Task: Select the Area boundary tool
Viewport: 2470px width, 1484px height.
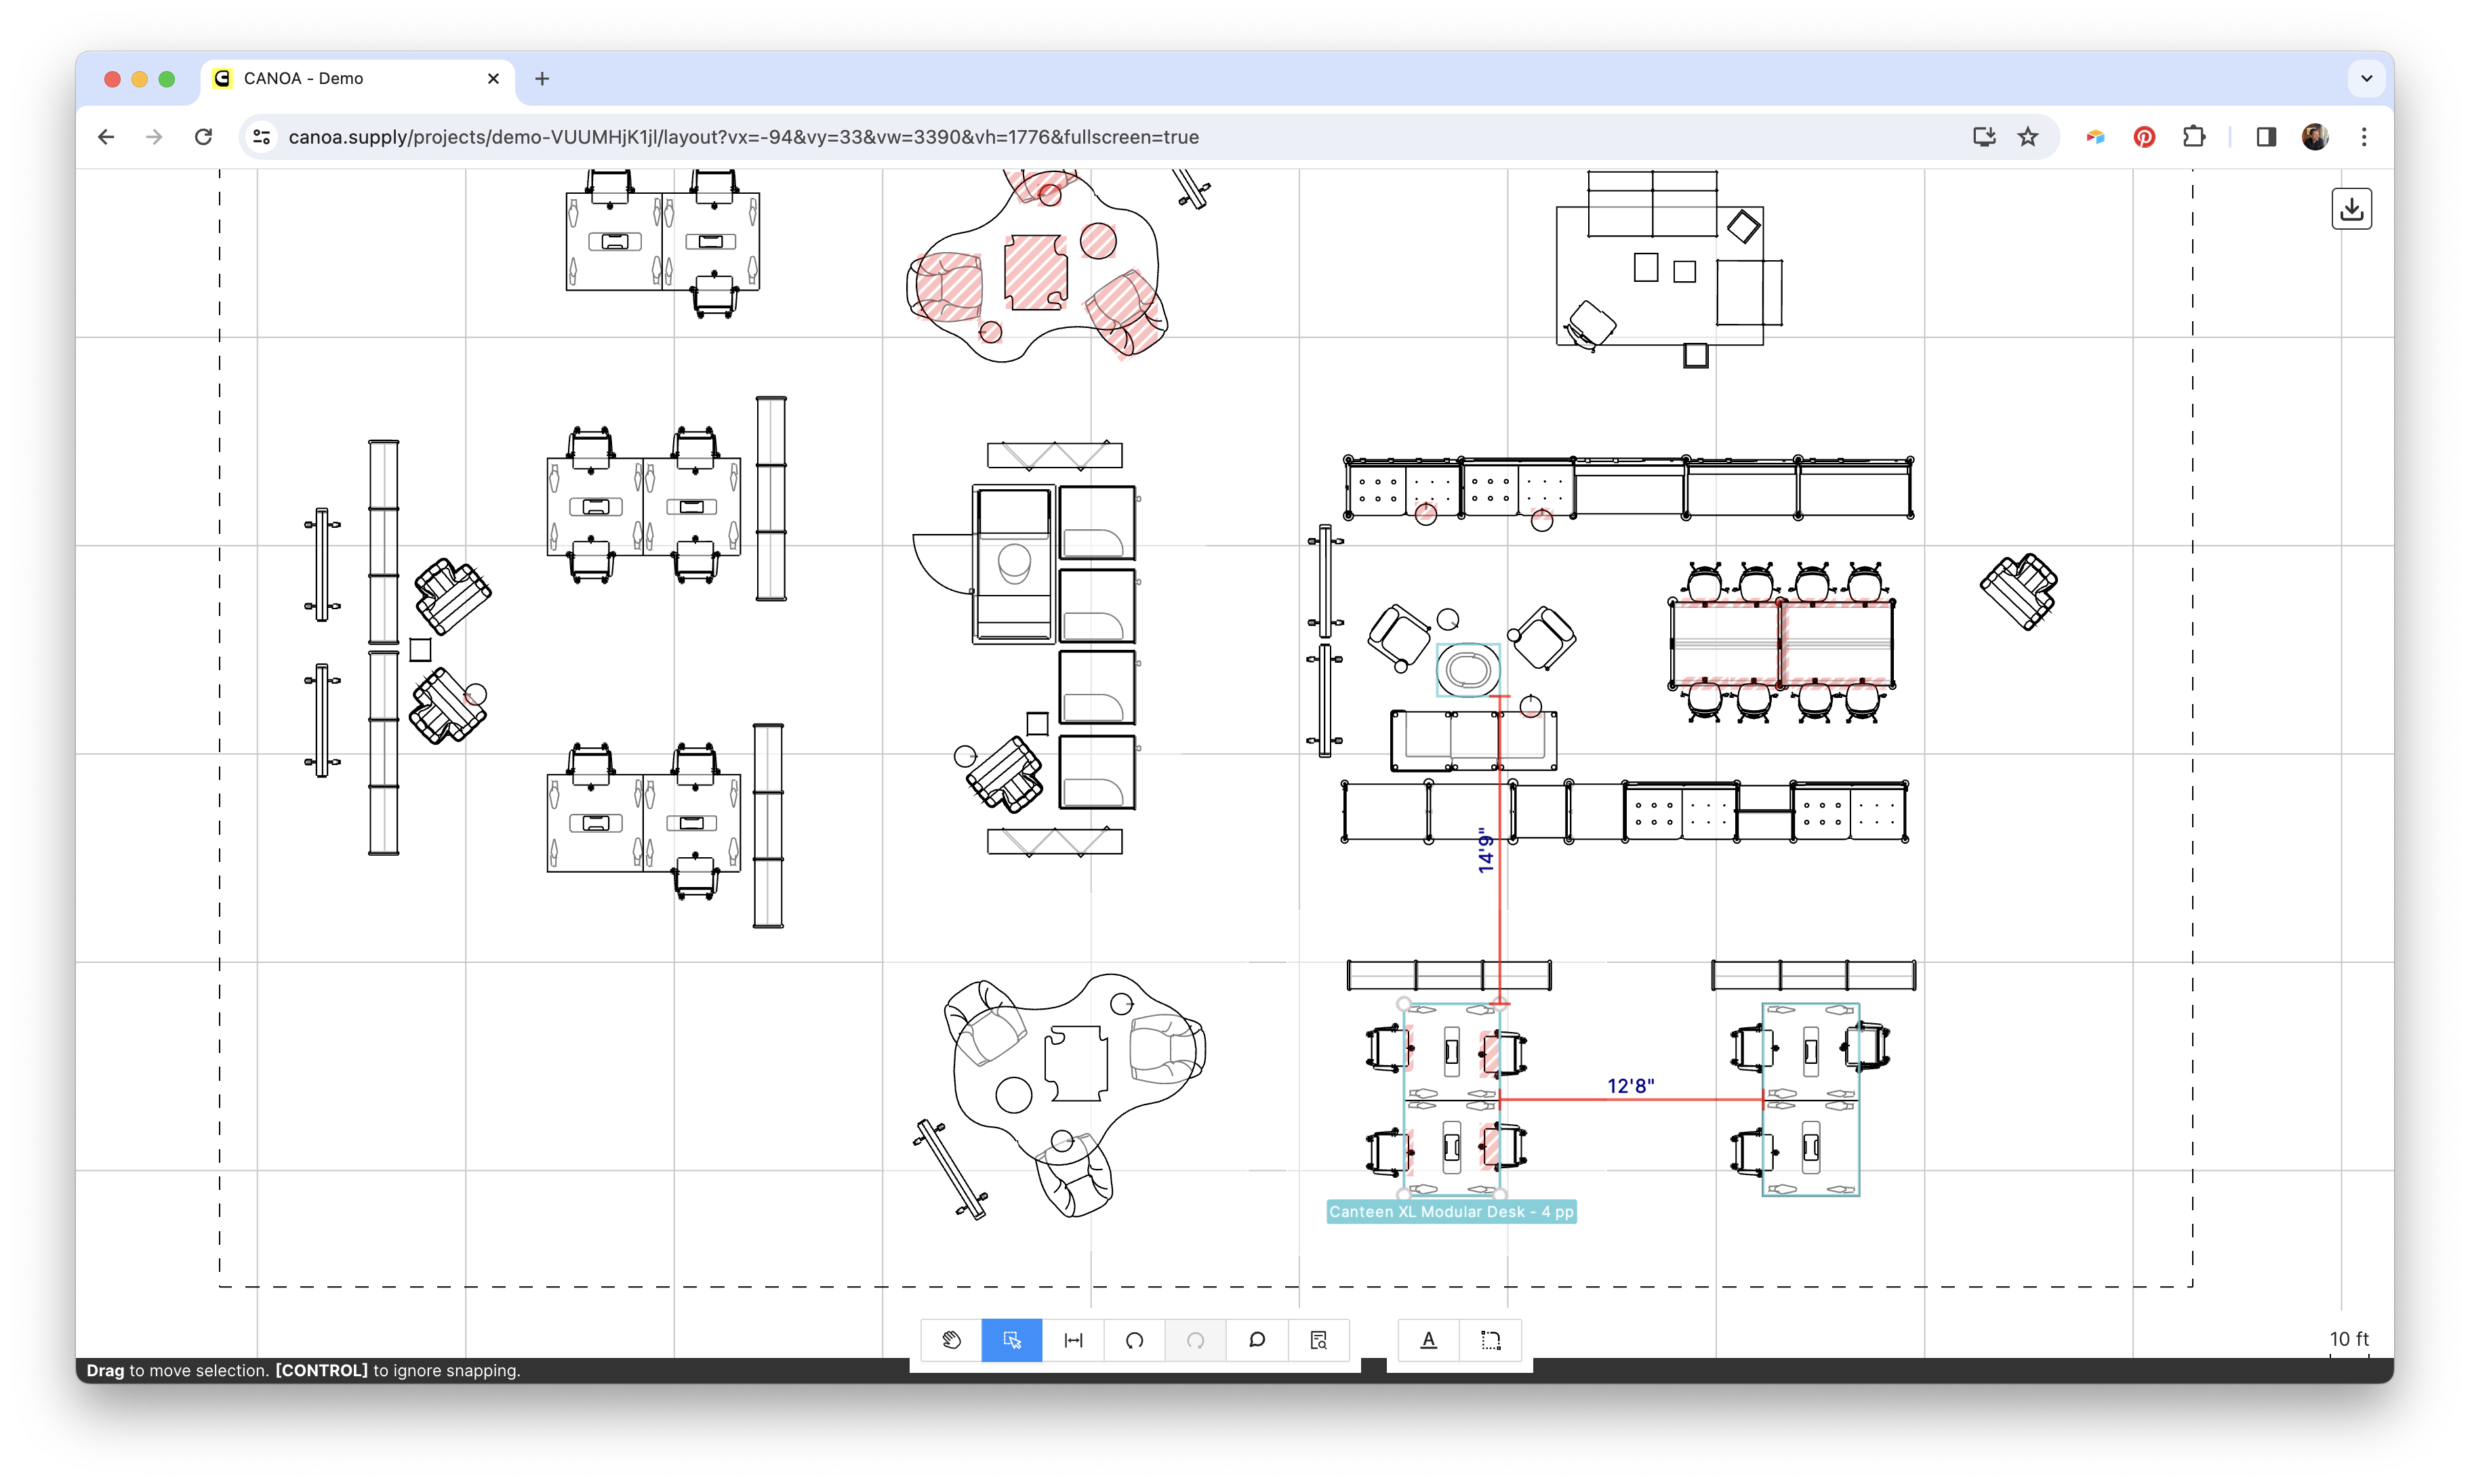Action: (1490, 1340)
